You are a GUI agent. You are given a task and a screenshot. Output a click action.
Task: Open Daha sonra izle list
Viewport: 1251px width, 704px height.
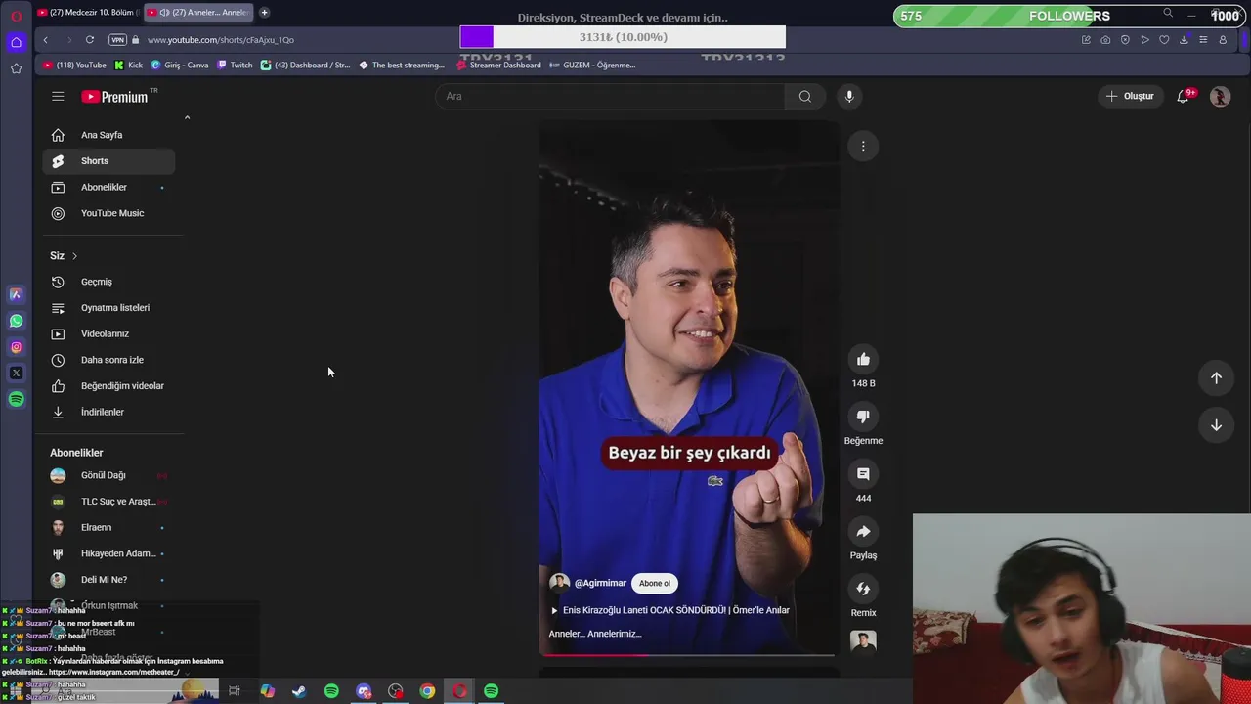[108, 360]
